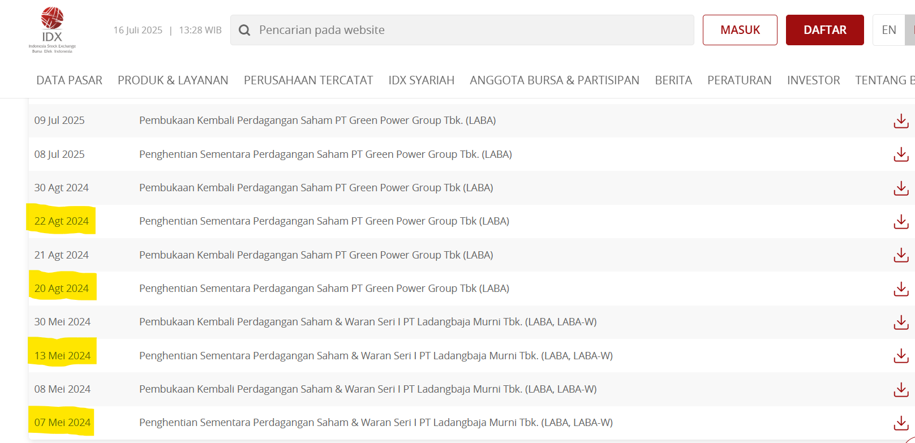Open 07 Mei 2024 Ladangbaja Murni Penghentian announcement
Screen dimensions: 915x443
tap(376, 423)
